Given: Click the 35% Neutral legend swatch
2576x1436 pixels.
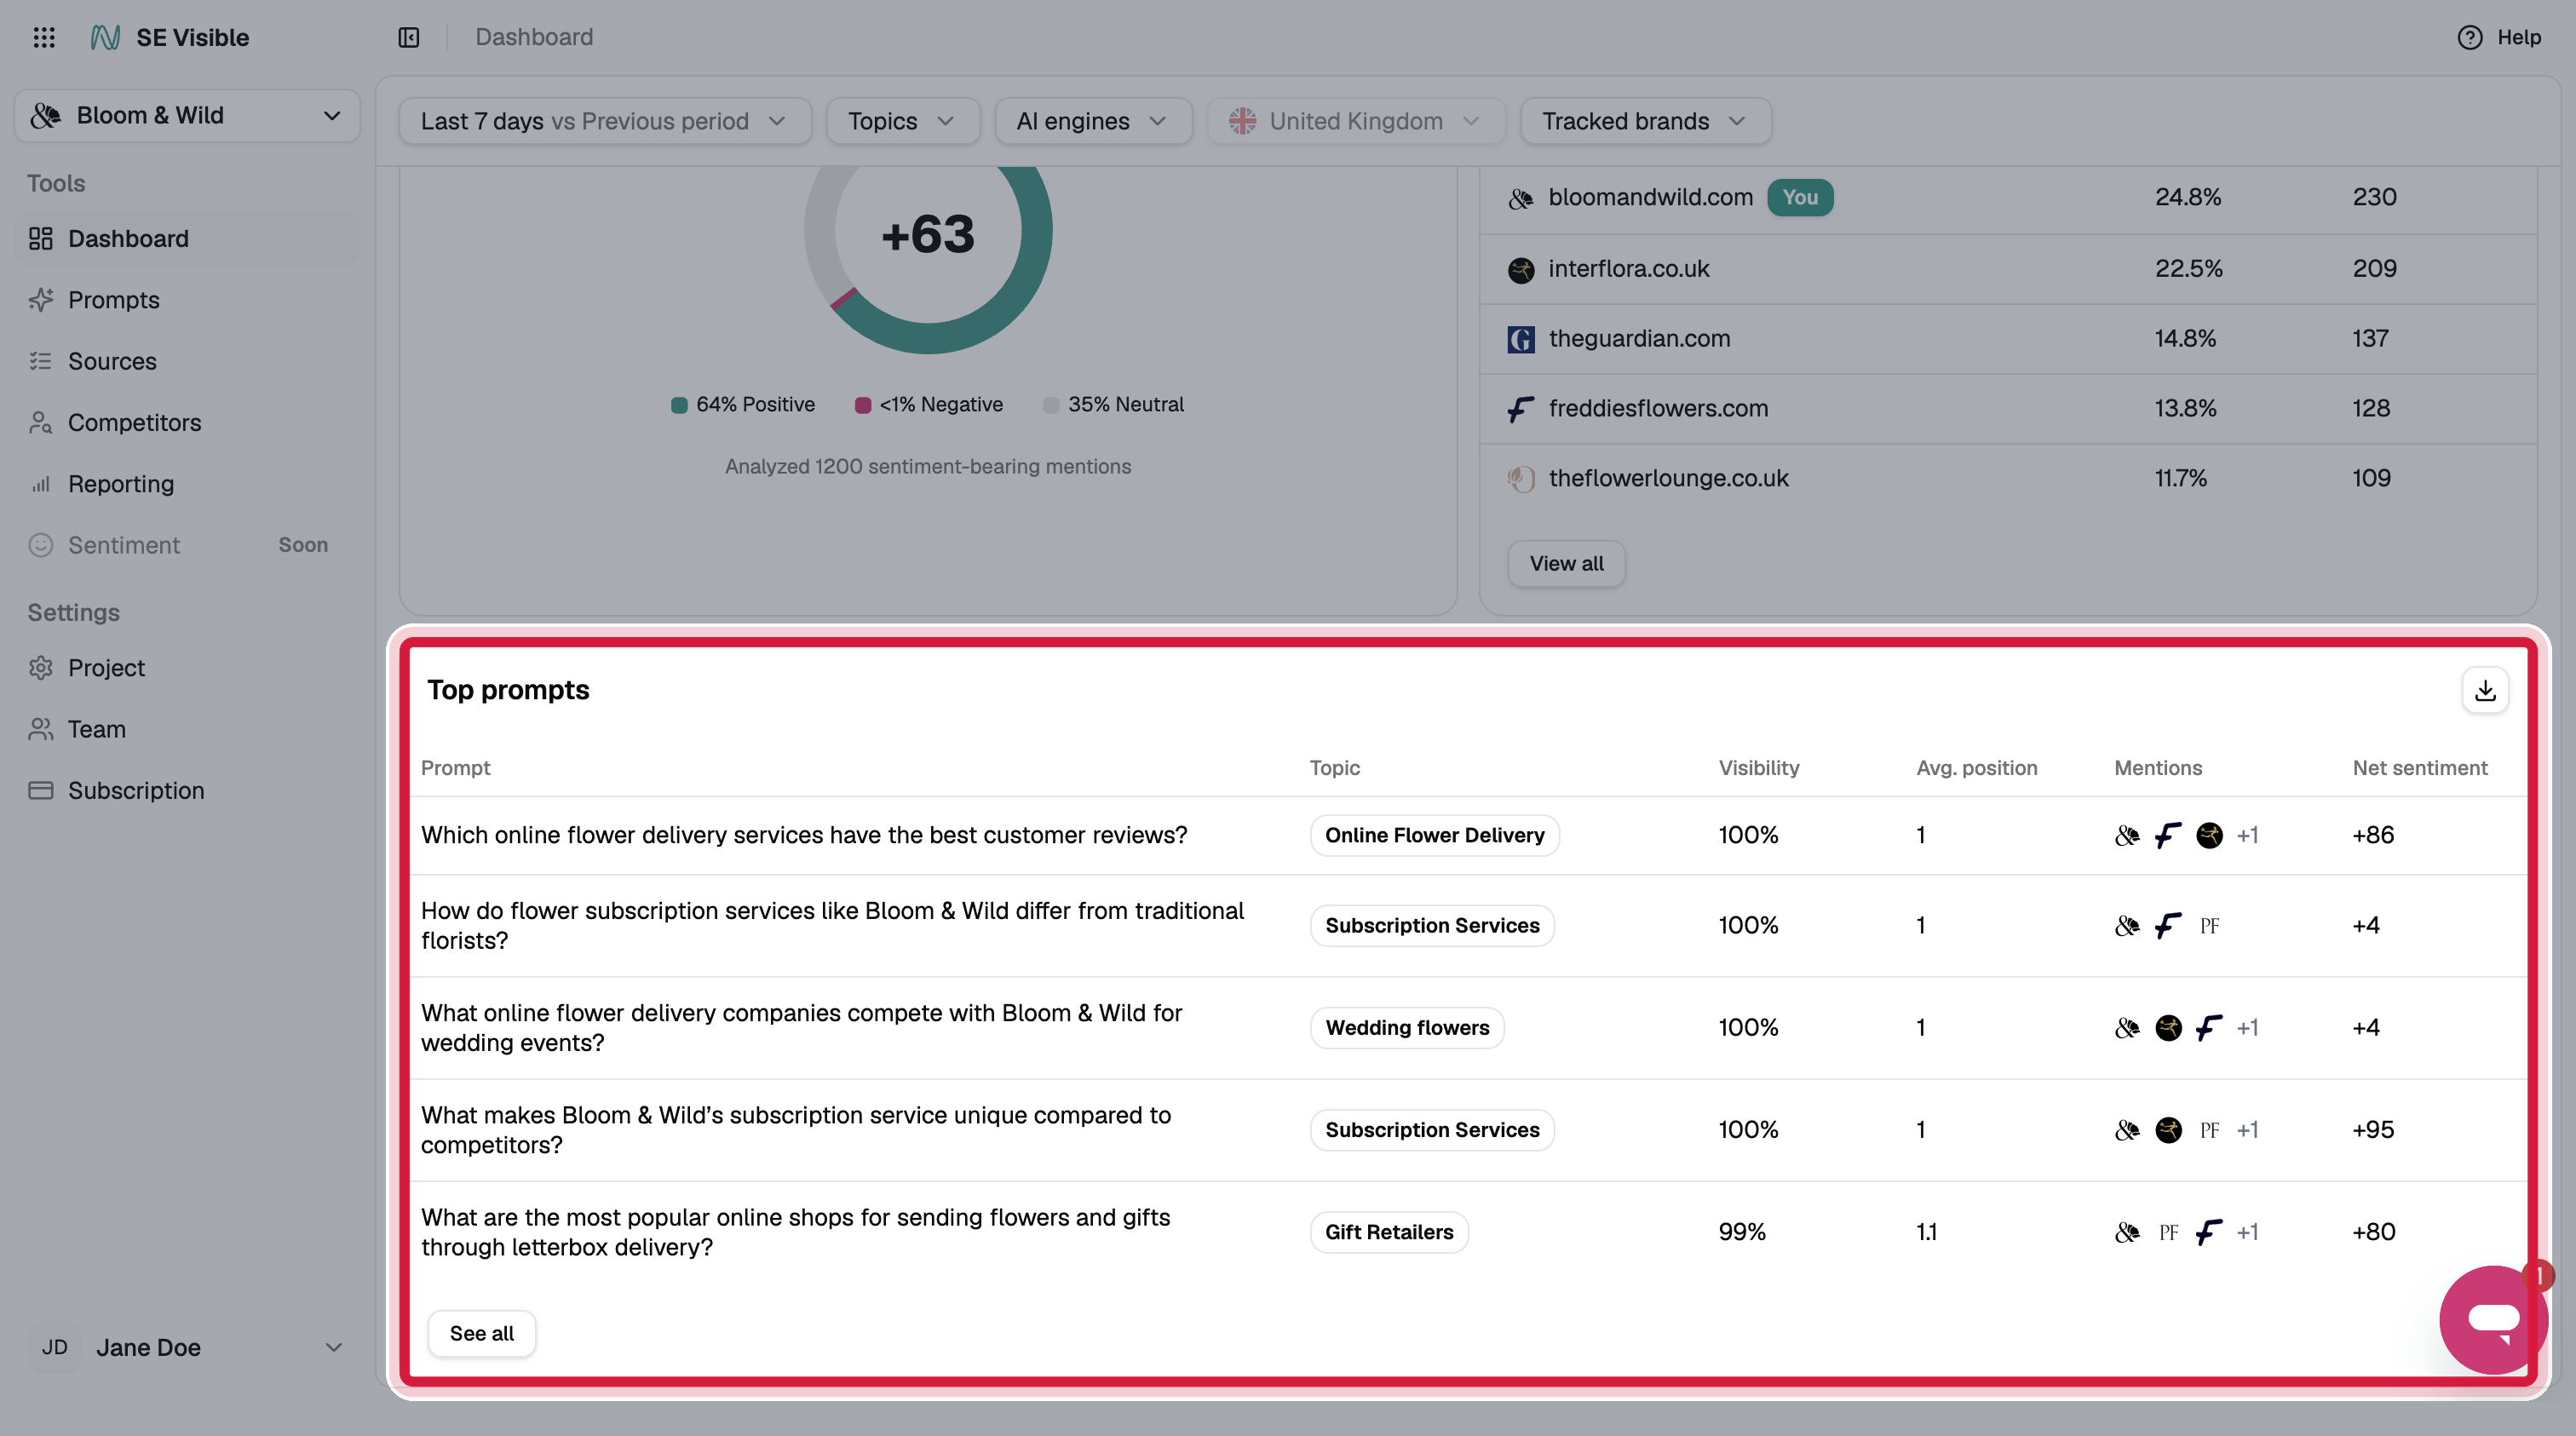Looking at the screenshot, I should tap(1050, 405).
